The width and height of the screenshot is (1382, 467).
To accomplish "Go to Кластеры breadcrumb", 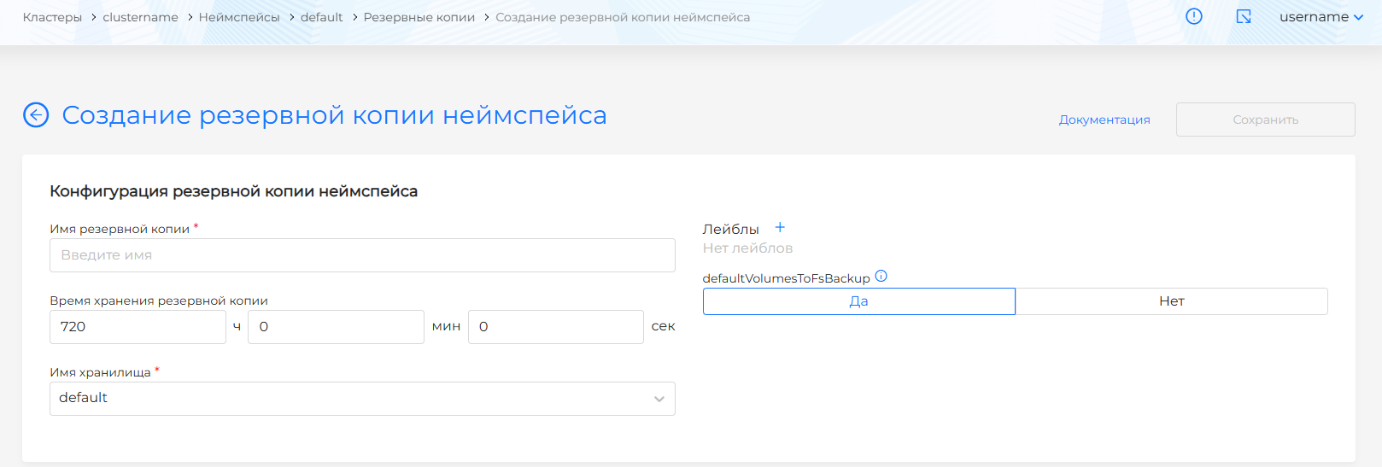I will pyautogui.click(x=52, y=17).
